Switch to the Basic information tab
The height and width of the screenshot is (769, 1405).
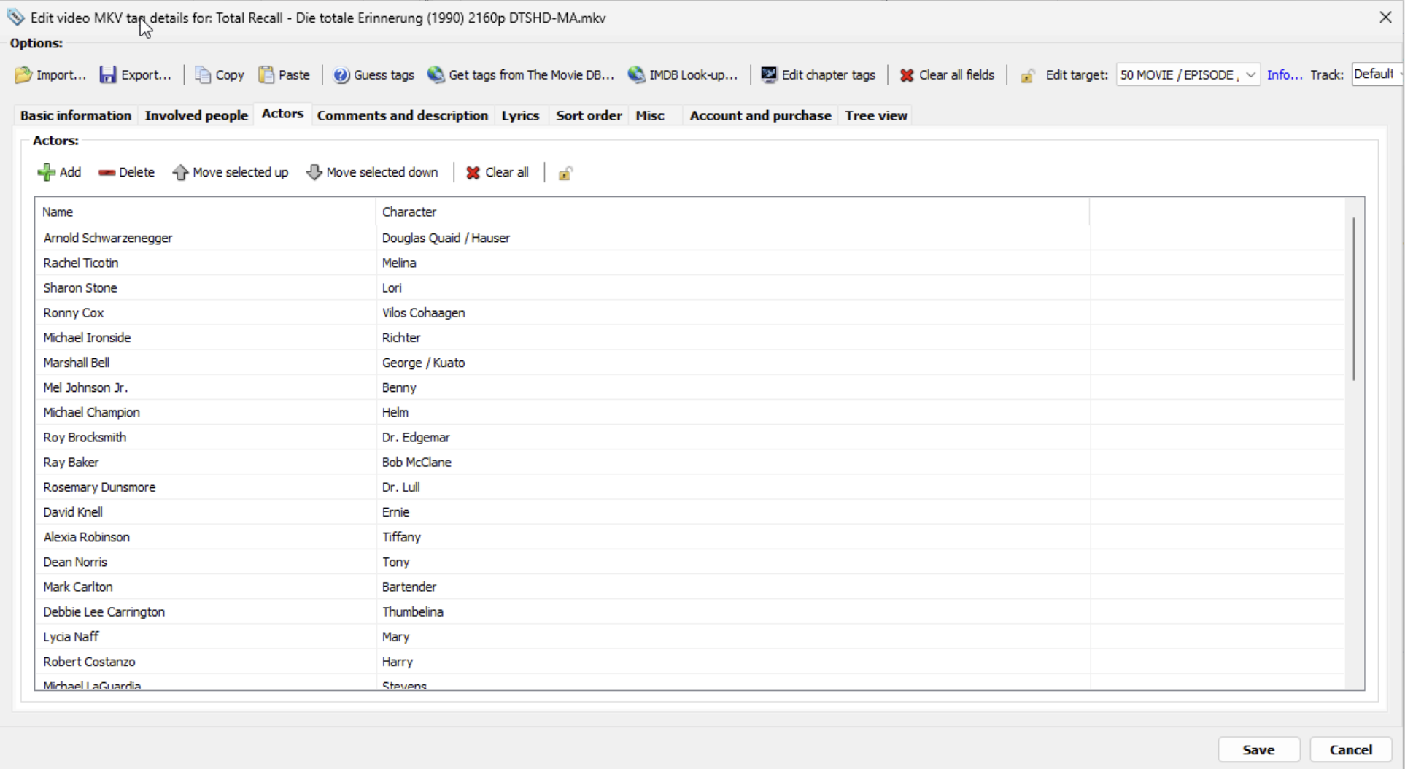coord(76,115)
